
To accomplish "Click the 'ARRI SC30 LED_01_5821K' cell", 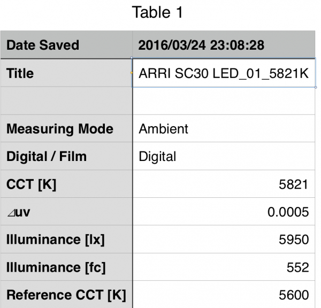I will (224, 73).
